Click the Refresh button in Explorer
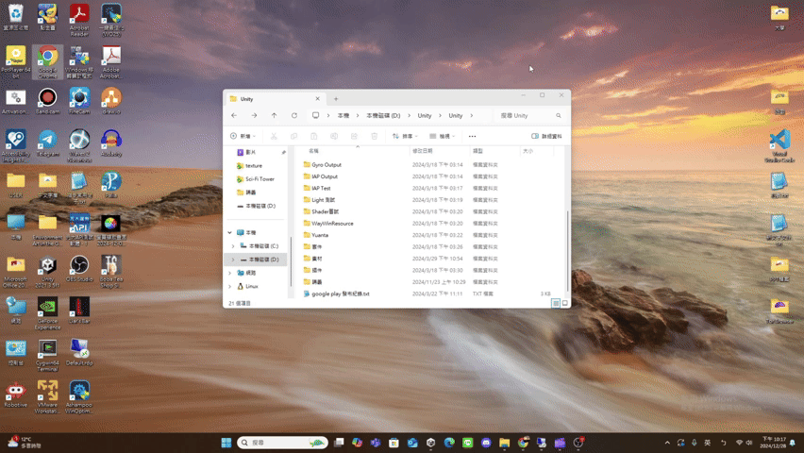The height and width of the screenshot is (453, 804). point(294,115)
